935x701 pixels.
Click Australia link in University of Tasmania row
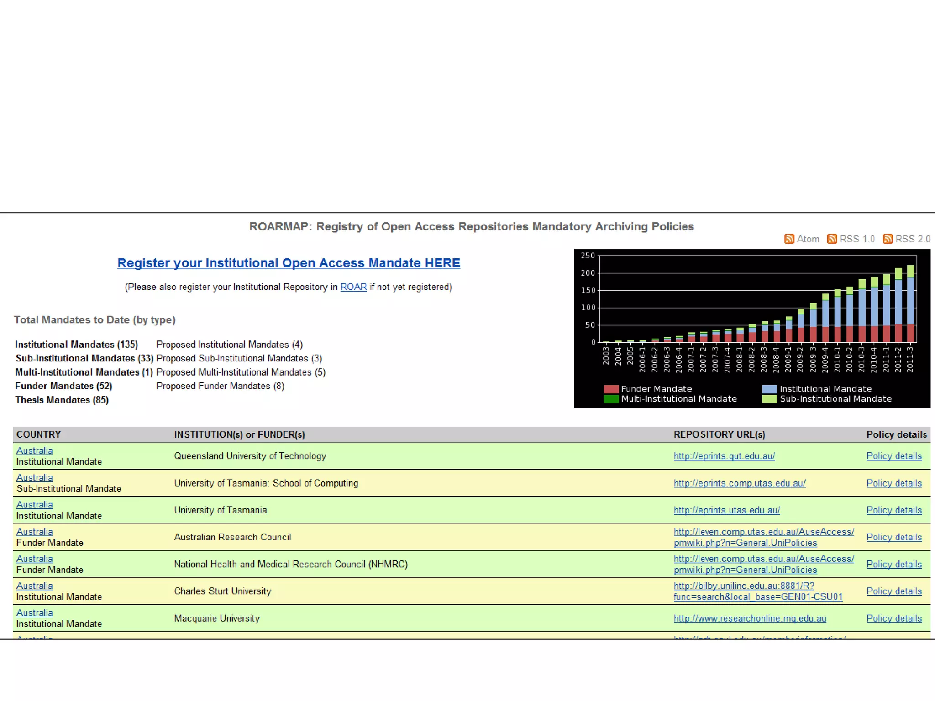point(35,505)
